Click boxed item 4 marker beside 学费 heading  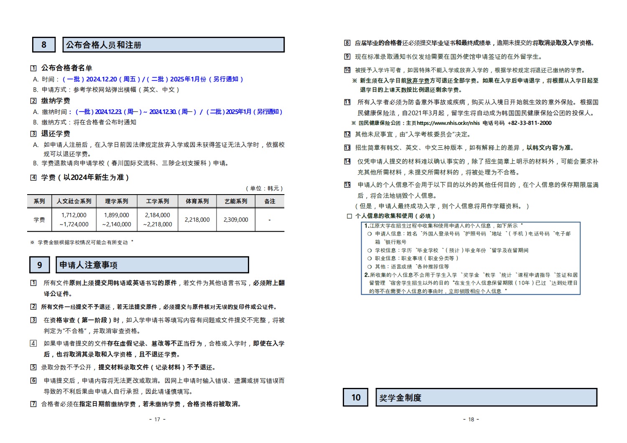pos(33,177)
